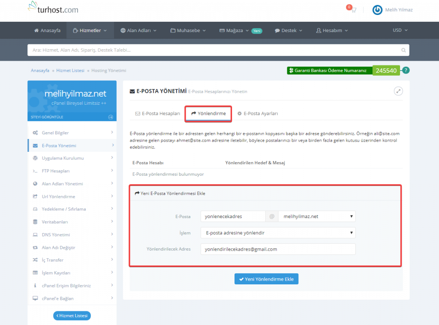This screenshot has height=325, width=439.
Task: Open the domain dropdown melihyilmaz.net
Action: click(x=316, y=216)
